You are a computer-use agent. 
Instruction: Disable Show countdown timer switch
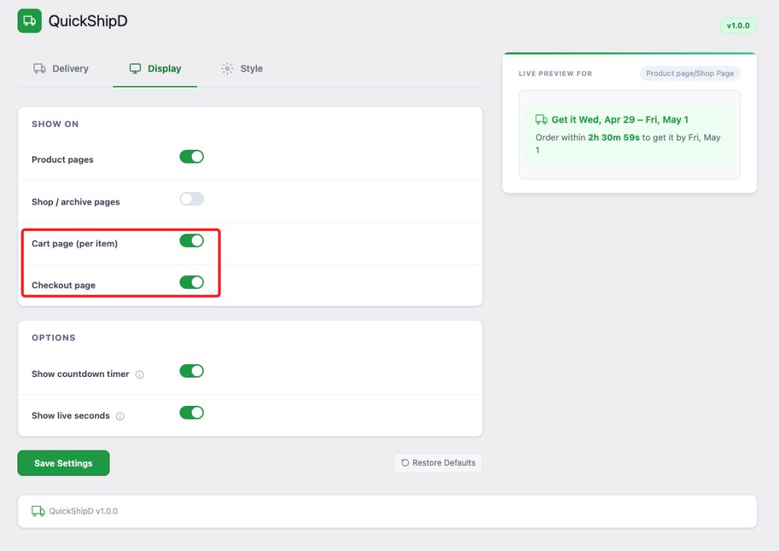(x=192, y=372)
